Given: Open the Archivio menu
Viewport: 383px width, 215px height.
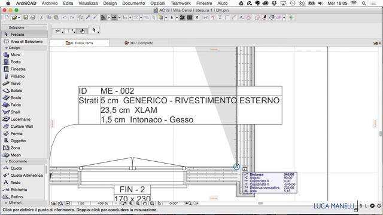Looking at the screenshot, I should pyautogui.click(x=50, y=3).
